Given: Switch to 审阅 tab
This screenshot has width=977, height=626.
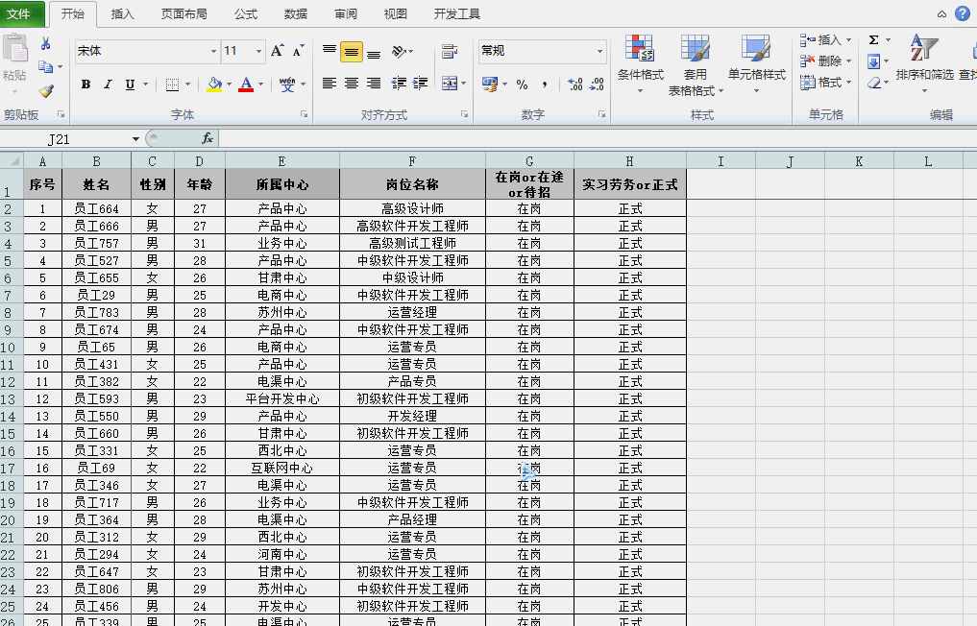Looking at the screenshot, I should 345,13.
